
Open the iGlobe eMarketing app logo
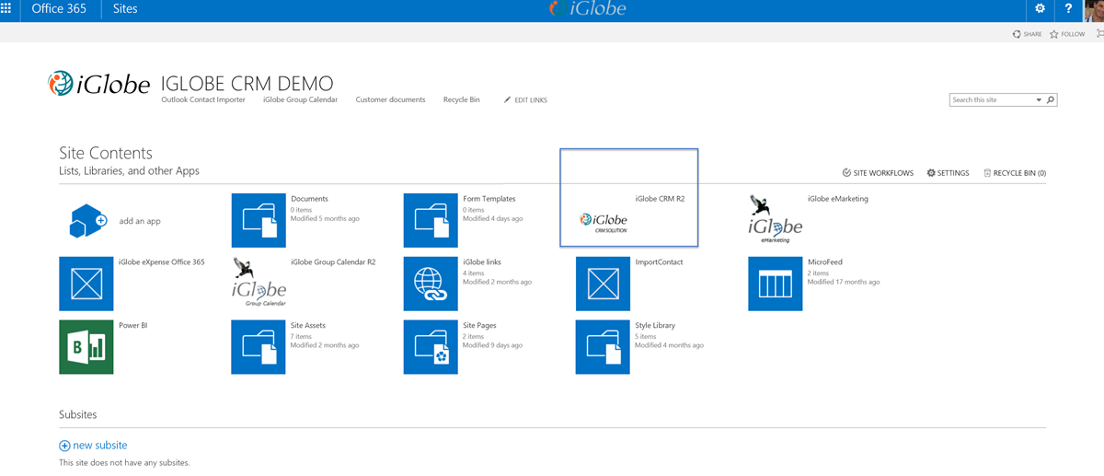point(775,220)
